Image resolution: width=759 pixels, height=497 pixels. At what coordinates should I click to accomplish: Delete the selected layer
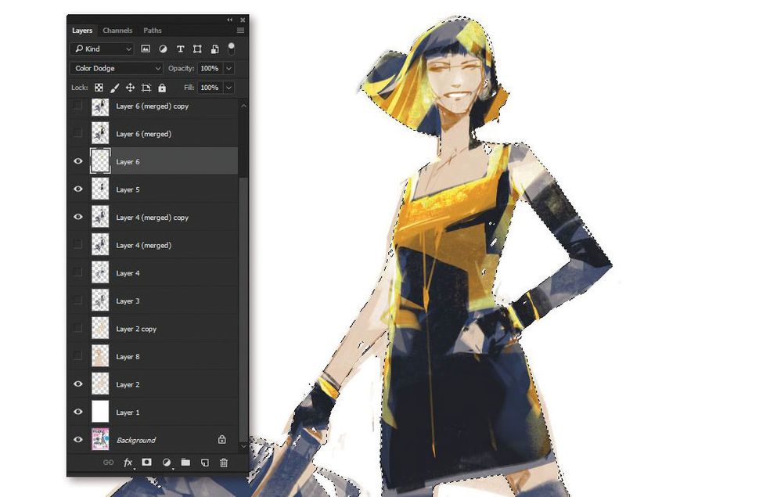(x=224, y=463)
